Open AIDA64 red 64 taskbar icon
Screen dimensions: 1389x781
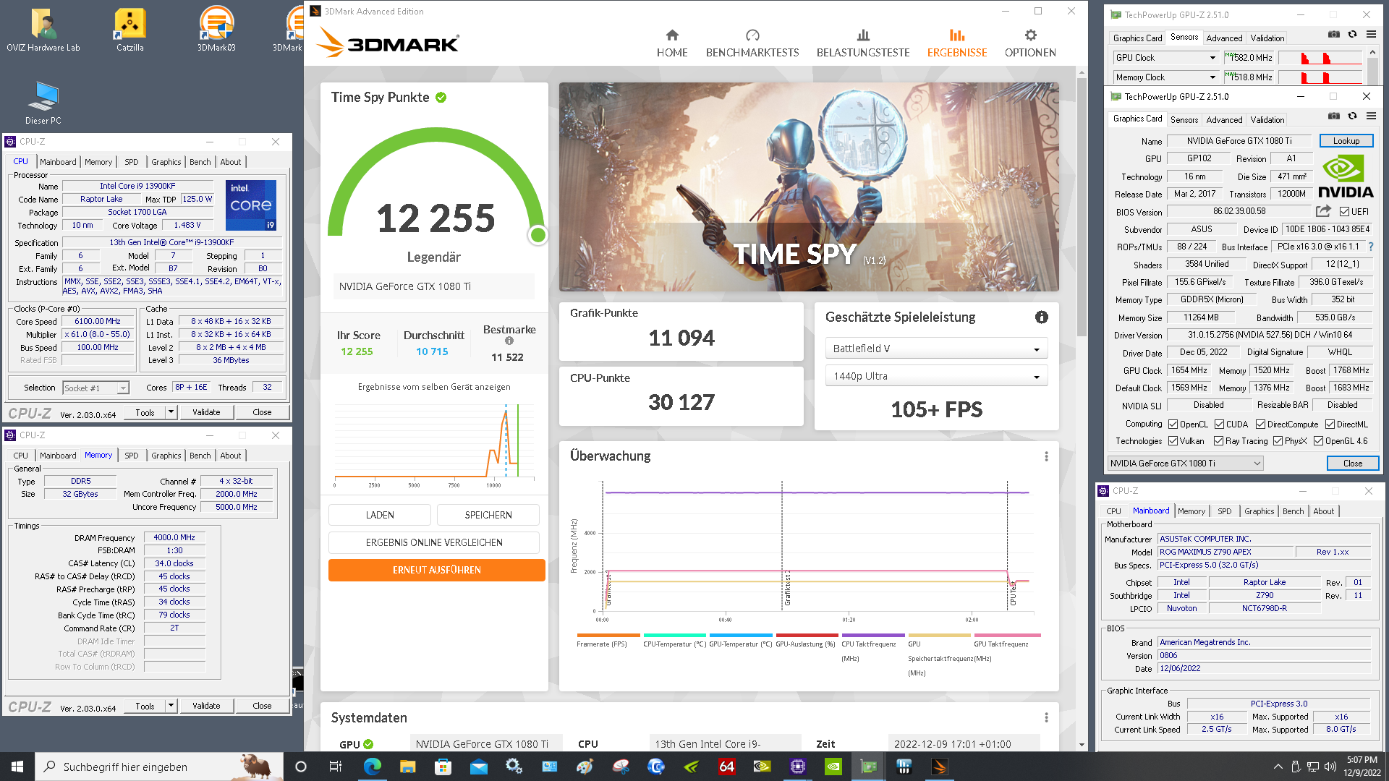pos(727,767)
